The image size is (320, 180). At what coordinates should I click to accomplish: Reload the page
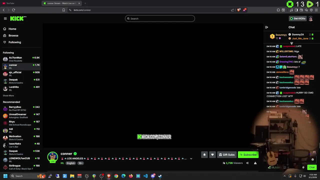point(13,10)
